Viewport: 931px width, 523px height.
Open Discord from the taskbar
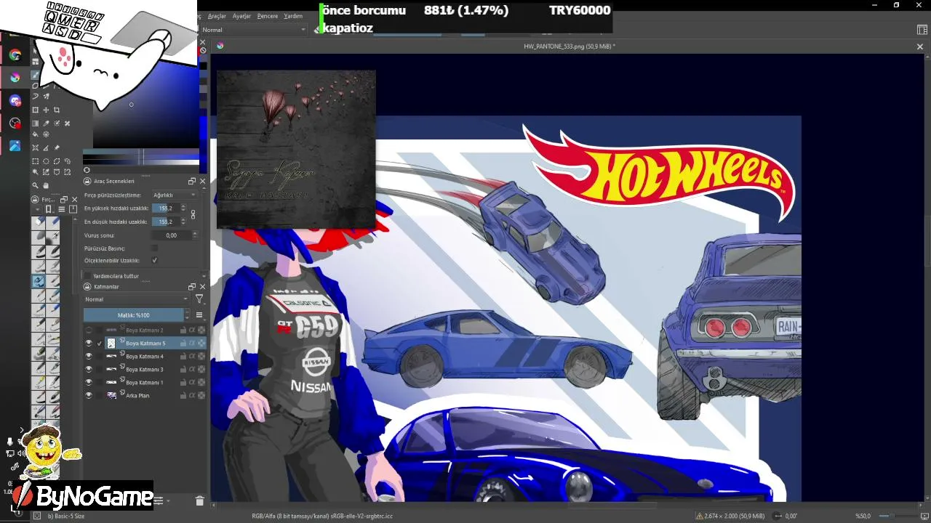[x=15, y=101]
